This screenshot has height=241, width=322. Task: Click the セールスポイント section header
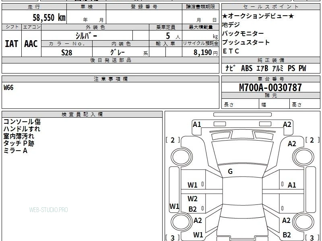tap(270, 6)
